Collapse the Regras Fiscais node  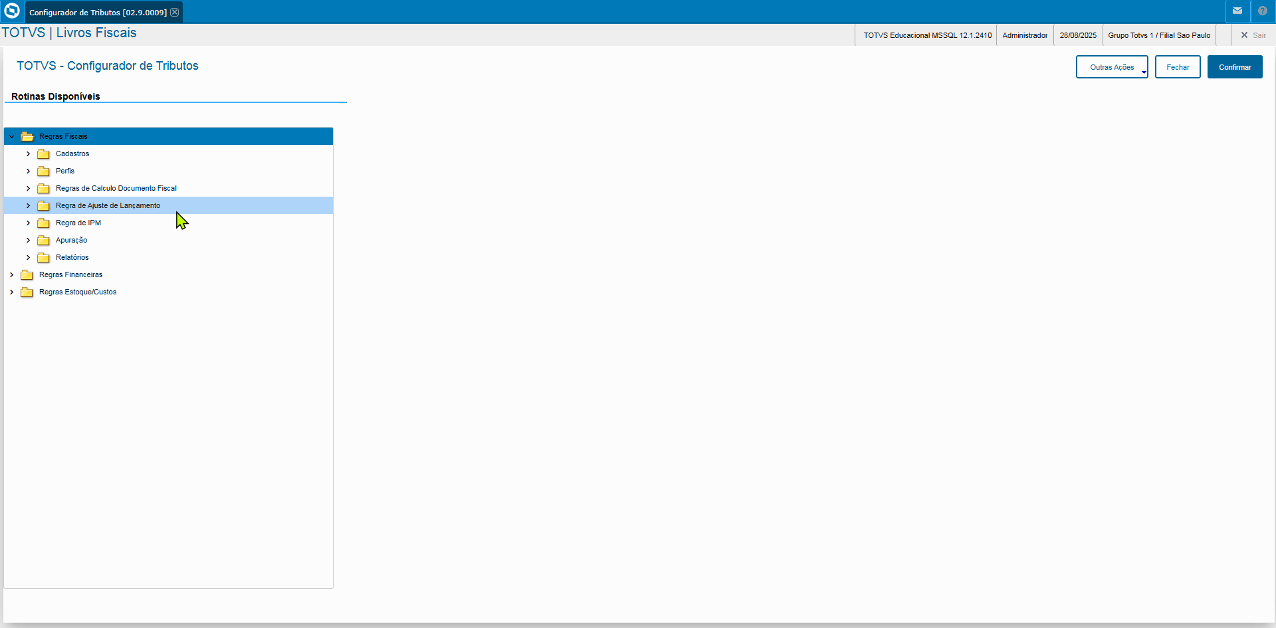click(11, 136)
